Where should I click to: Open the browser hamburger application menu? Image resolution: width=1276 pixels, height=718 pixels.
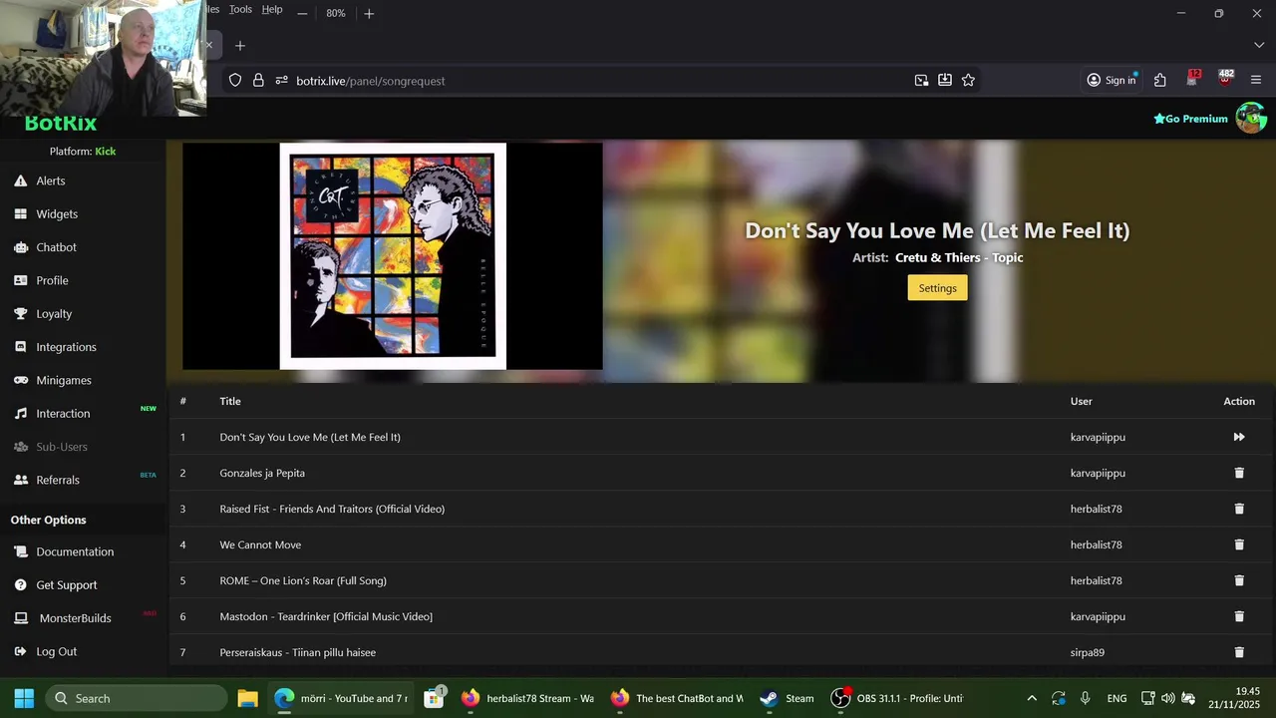click(1256, 81)
